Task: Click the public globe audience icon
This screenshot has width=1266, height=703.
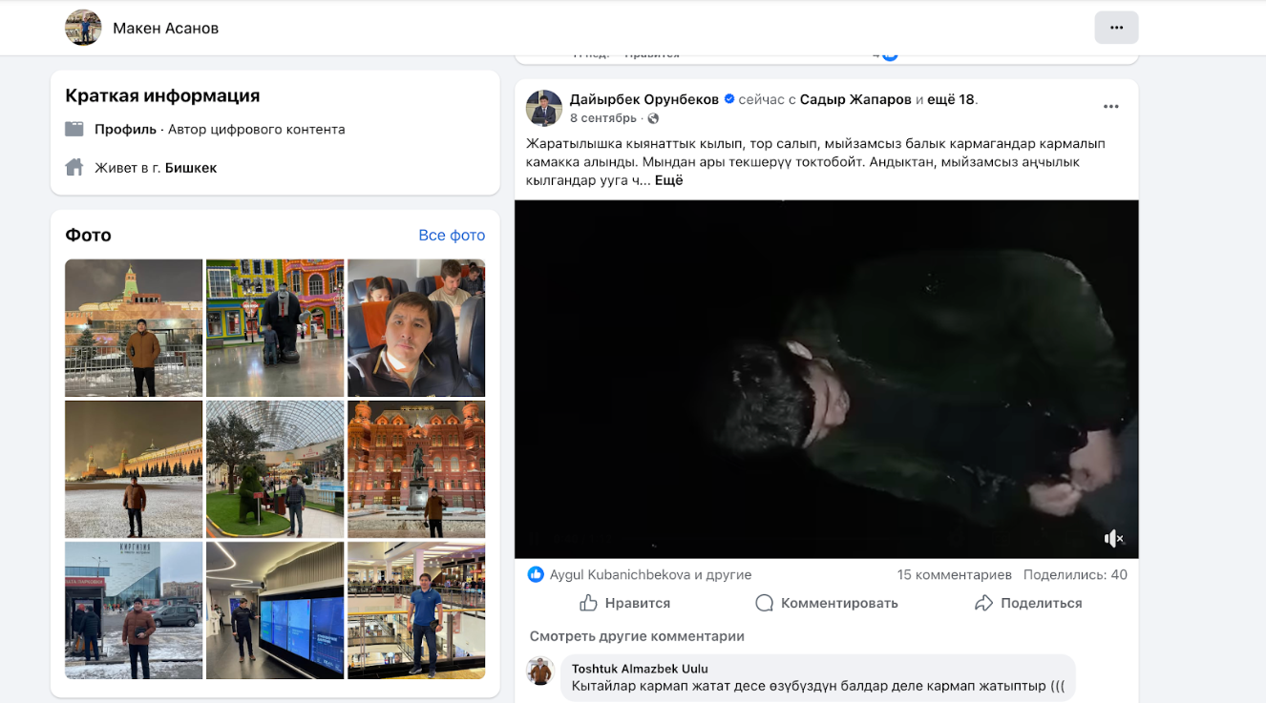Action: coord(653,118)
